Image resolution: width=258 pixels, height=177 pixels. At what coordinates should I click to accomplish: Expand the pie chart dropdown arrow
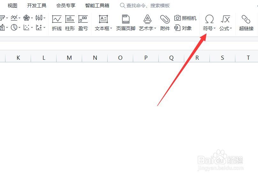click(19, 28)
